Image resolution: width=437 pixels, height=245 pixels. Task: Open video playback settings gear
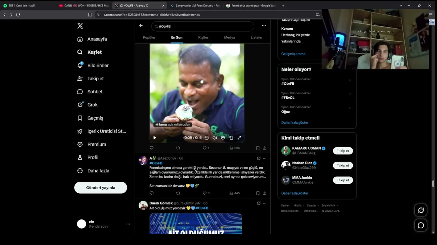[223, 138]
